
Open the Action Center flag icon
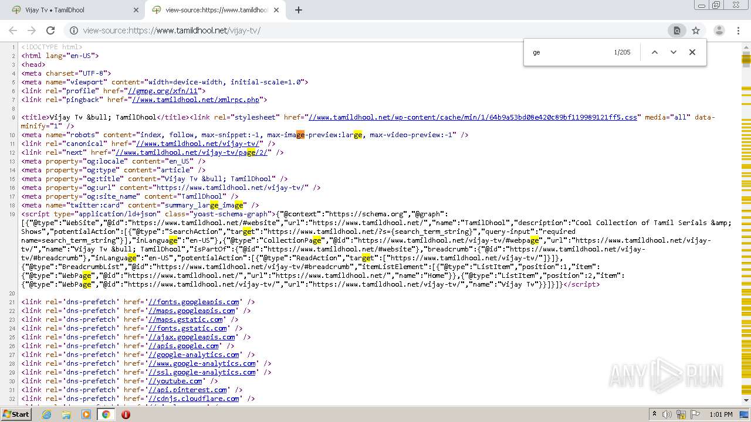click(696, 414)
